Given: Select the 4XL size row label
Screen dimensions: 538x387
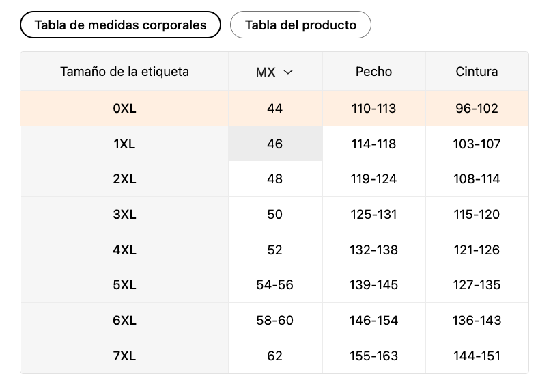Looking at the screenshot, I should tap(124, 250).
